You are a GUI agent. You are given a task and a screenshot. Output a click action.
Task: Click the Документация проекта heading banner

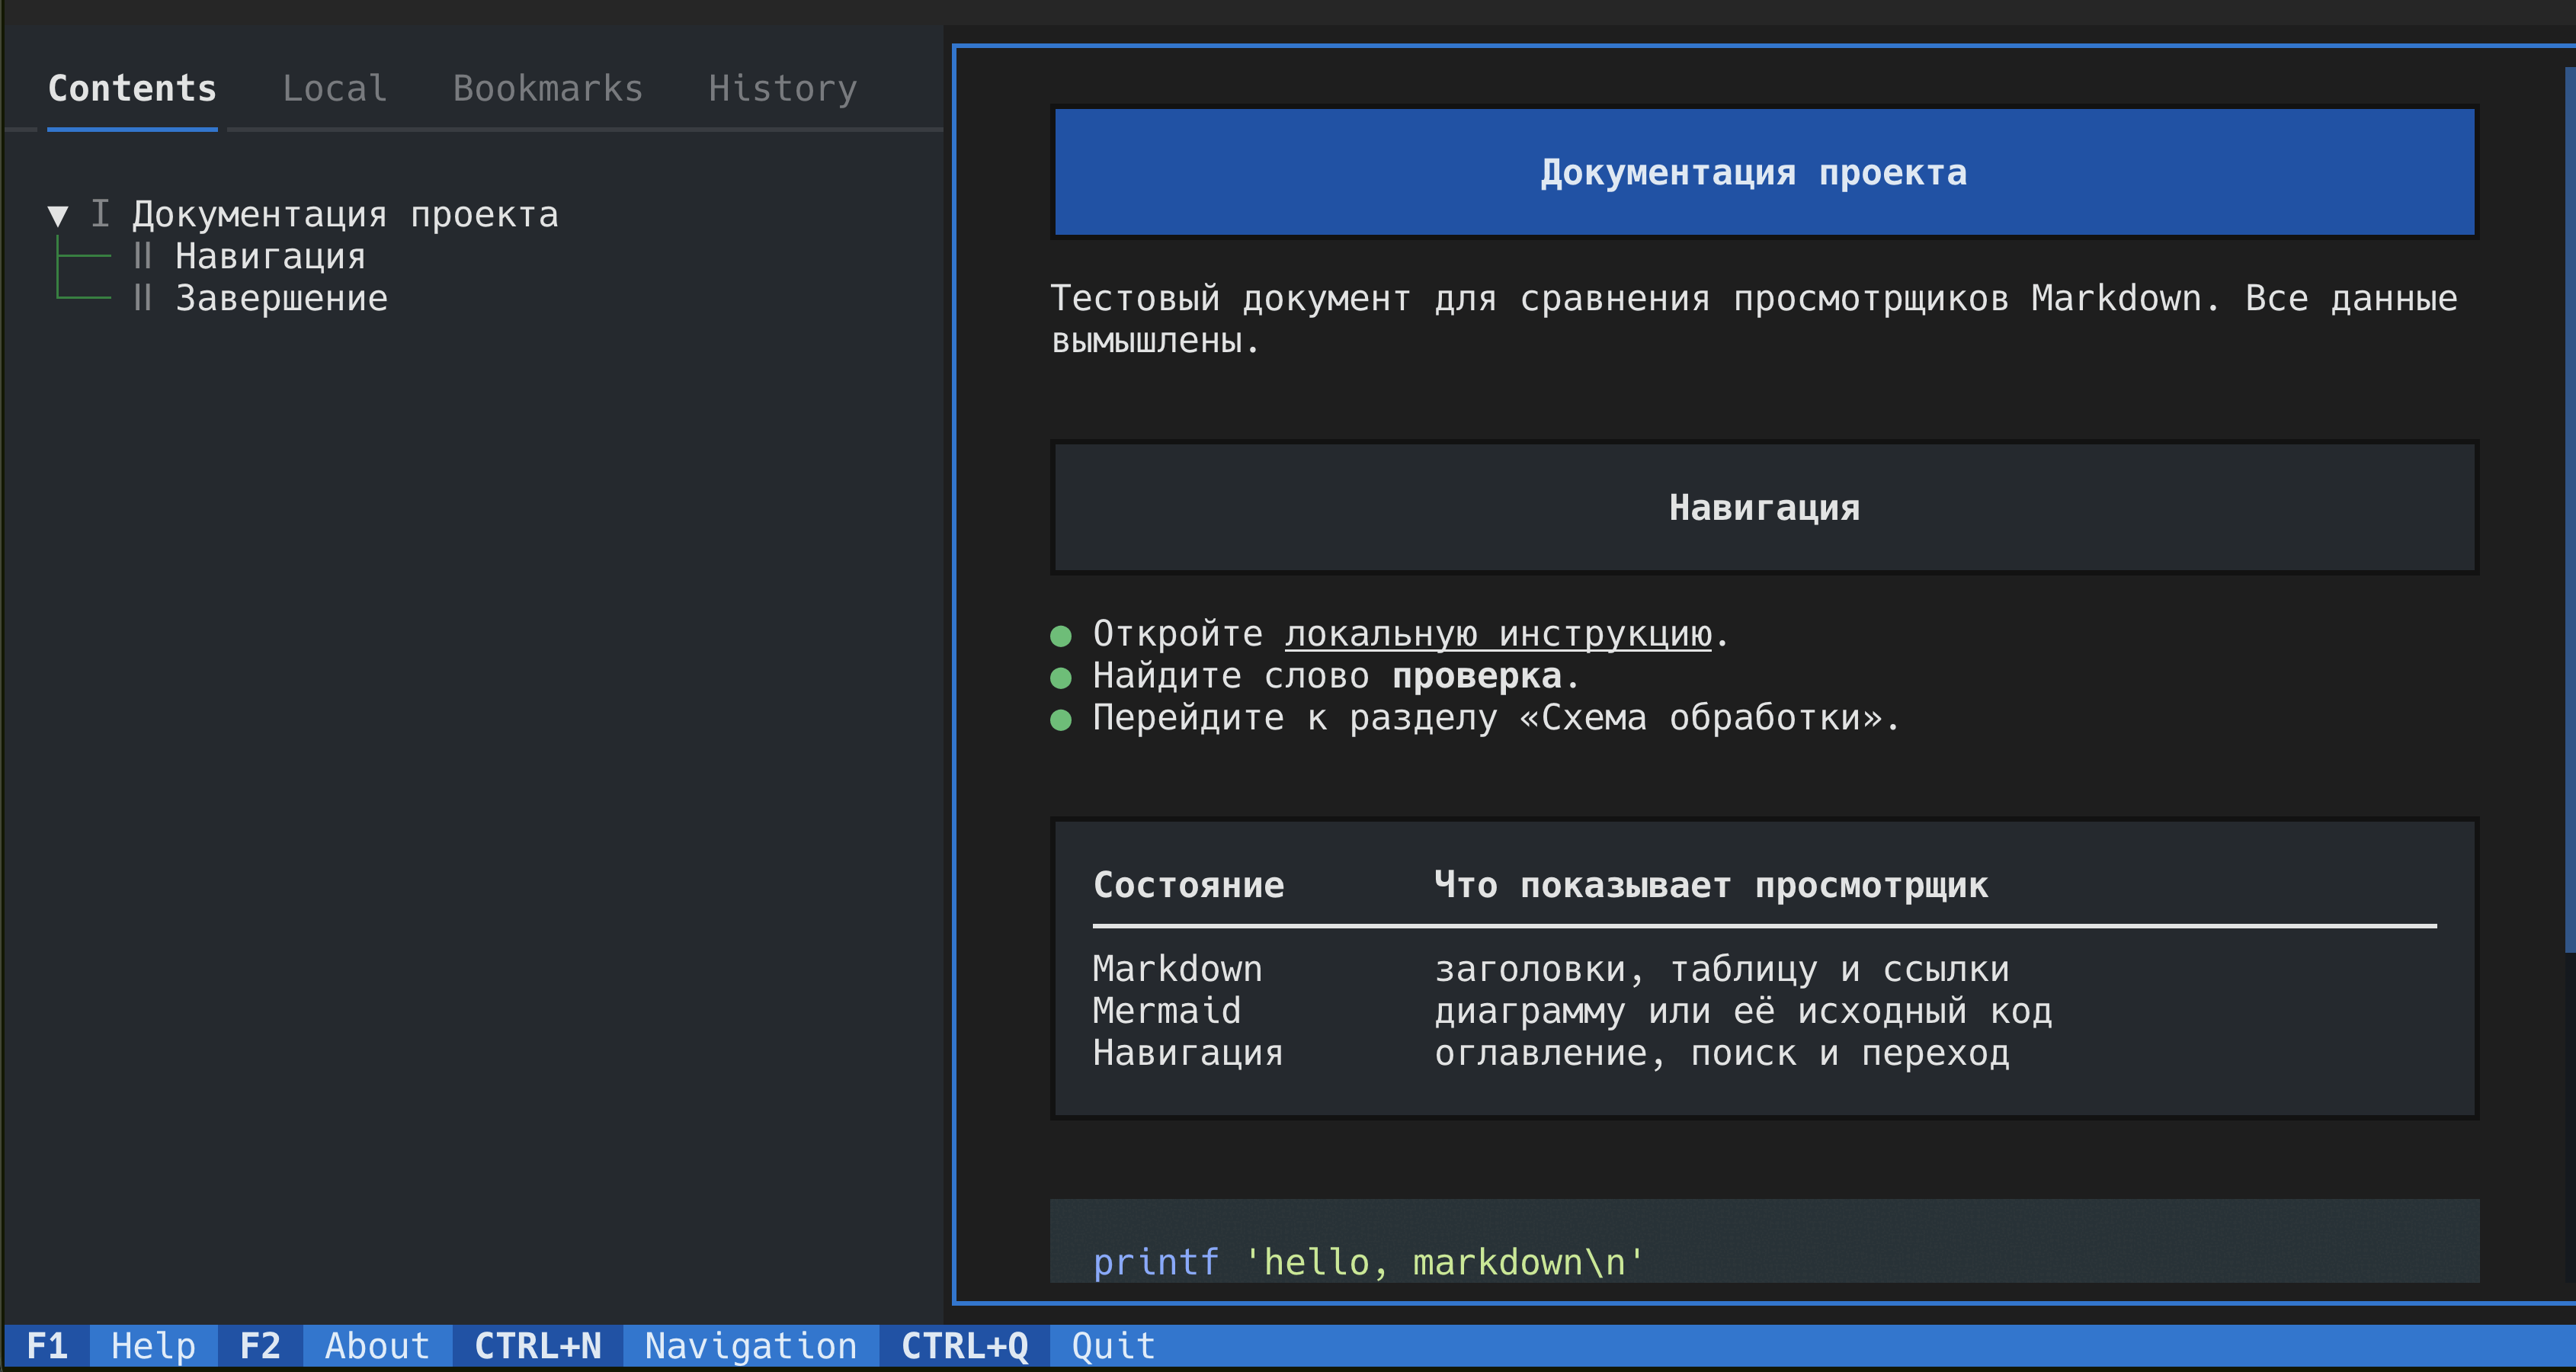tap(1764, 173)
